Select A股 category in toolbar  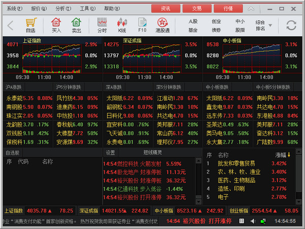[193, 21]
